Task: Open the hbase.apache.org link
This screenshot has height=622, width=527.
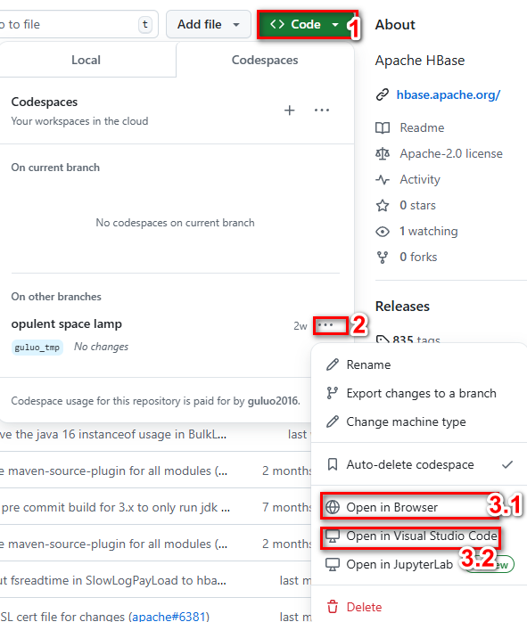Action: click(449, 94)
